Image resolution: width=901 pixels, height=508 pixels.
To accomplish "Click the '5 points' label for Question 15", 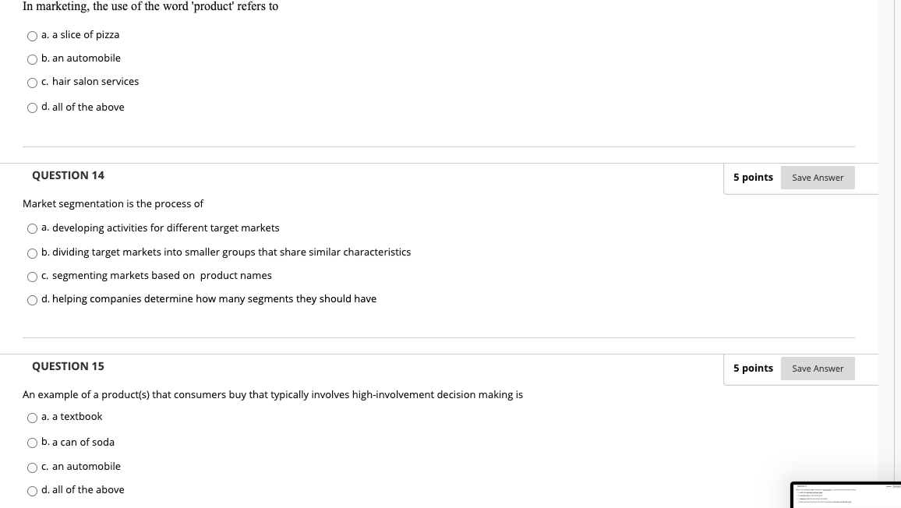I will coord(753,368).
